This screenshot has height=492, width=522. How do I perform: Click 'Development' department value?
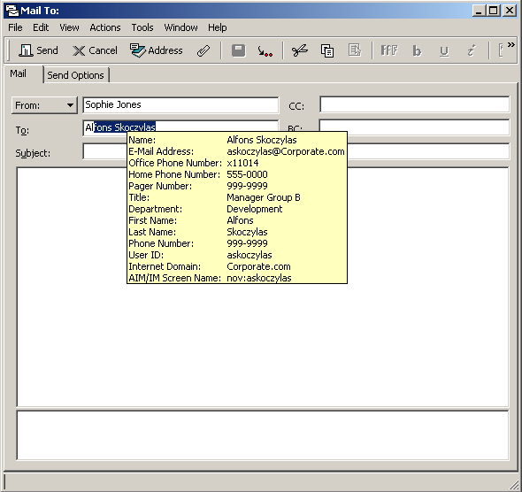(254, 209)
